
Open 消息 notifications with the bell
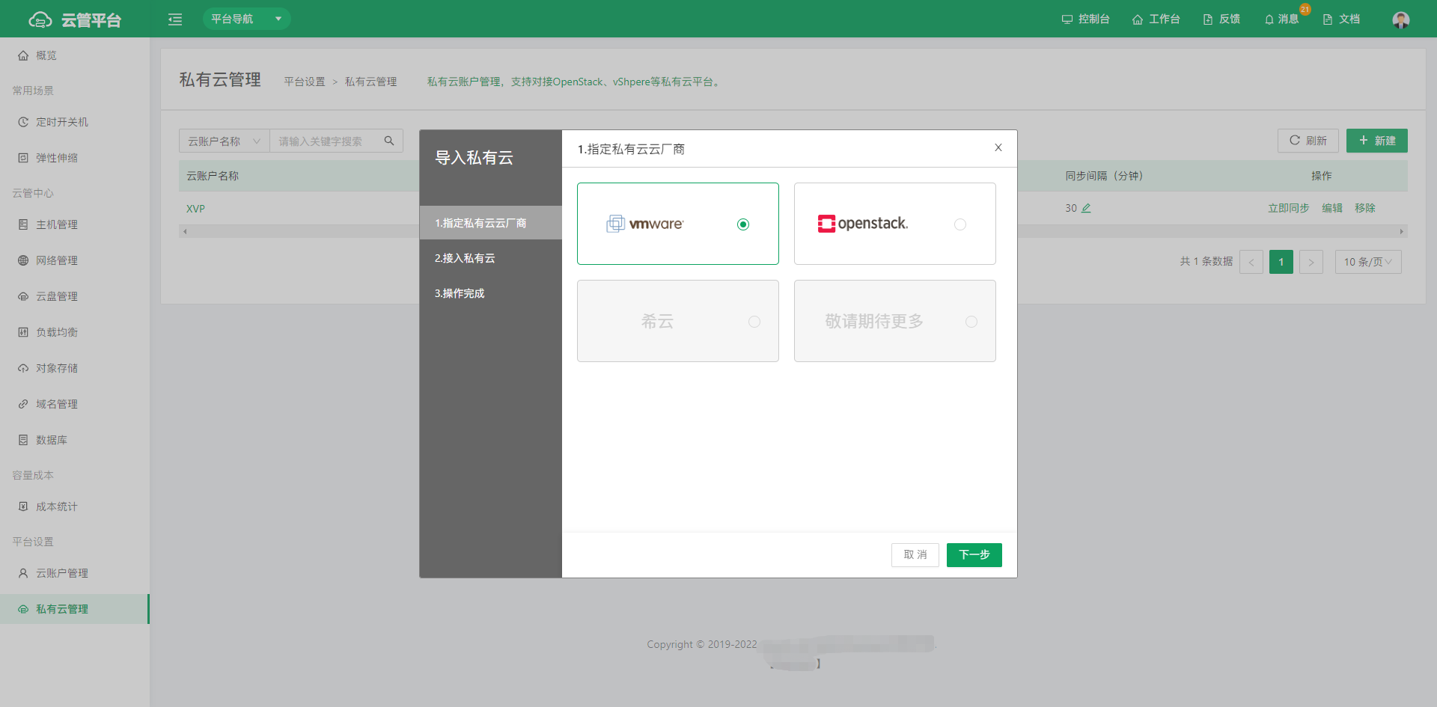tap(1281, 19)
